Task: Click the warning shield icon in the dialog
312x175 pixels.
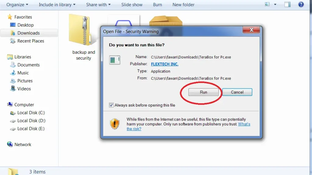Action: click(x=115, y=124)
